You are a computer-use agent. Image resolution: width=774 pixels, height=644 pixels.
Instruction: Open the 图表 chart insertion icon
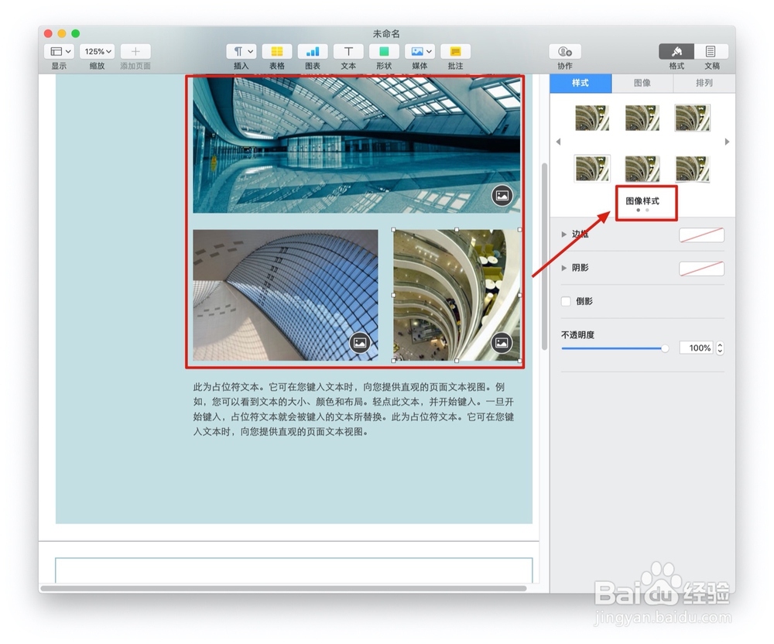pos(313,53)
